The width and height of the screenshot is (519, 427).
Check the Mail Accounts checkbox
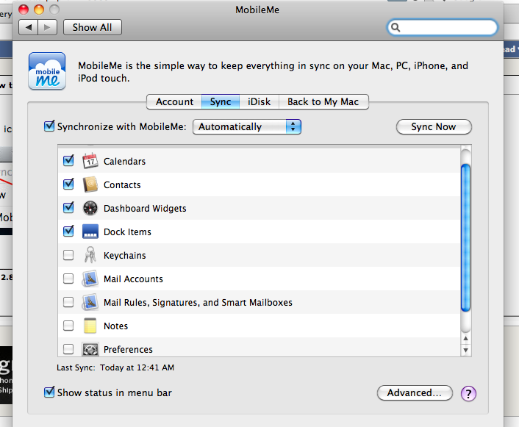(x=68, y=279)
